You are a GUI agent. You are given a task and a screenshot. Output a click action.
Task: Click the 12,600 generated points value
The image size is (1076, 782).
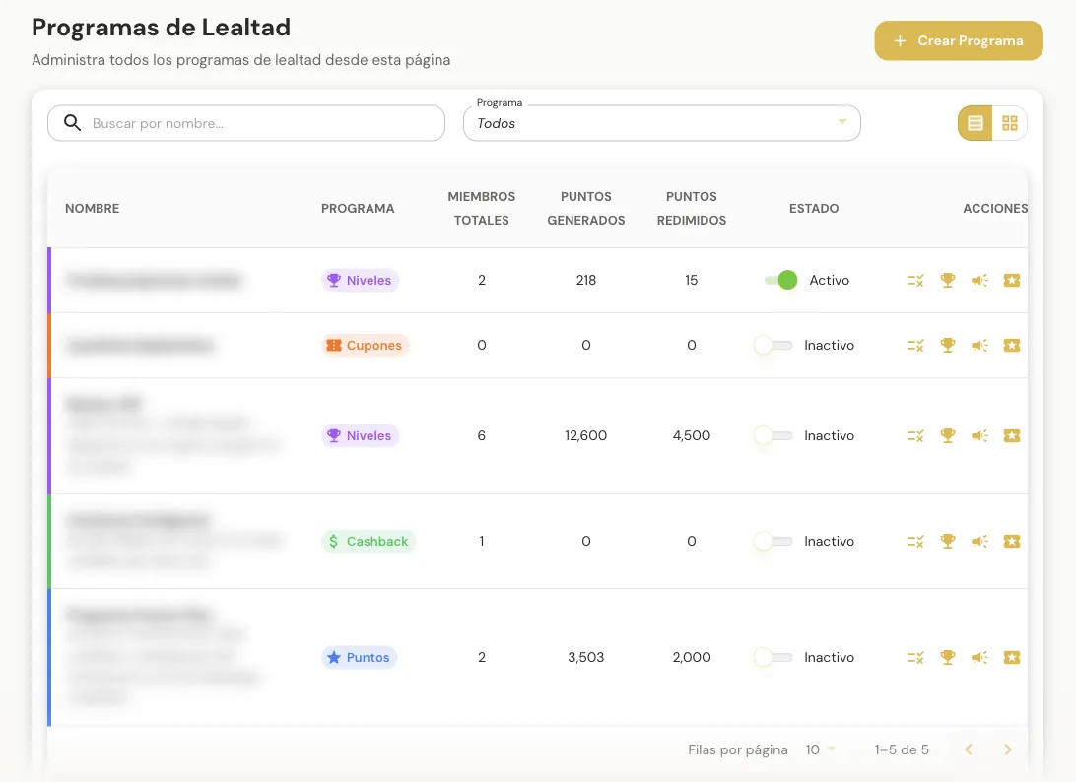586,435
